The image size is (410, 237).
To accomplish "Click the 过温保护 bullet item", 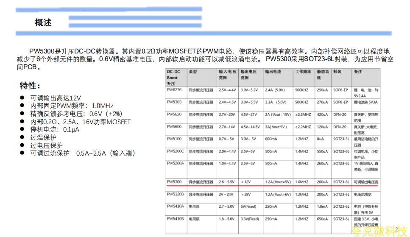I will 43,137.
